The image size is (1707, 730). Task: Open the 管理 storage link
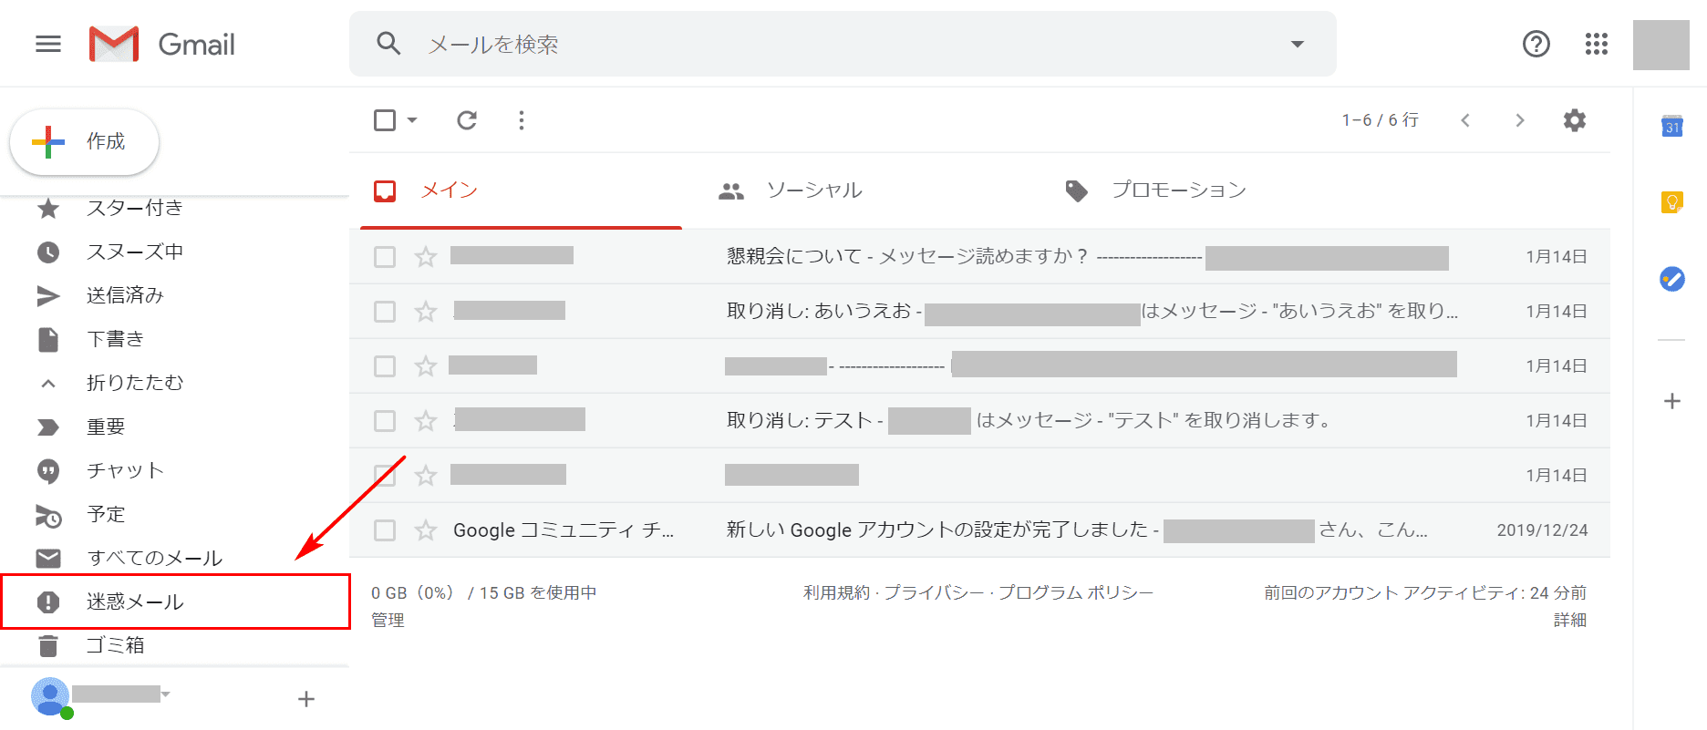(x=388, y=621)
